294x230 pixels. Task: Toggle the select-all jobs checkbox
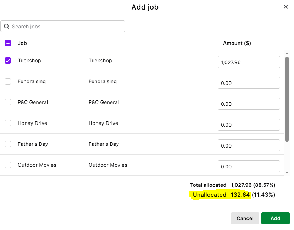coord(8,43)
